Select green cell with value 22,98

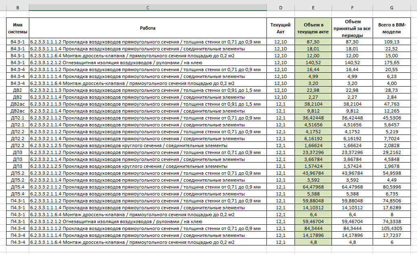coord(313,90)
